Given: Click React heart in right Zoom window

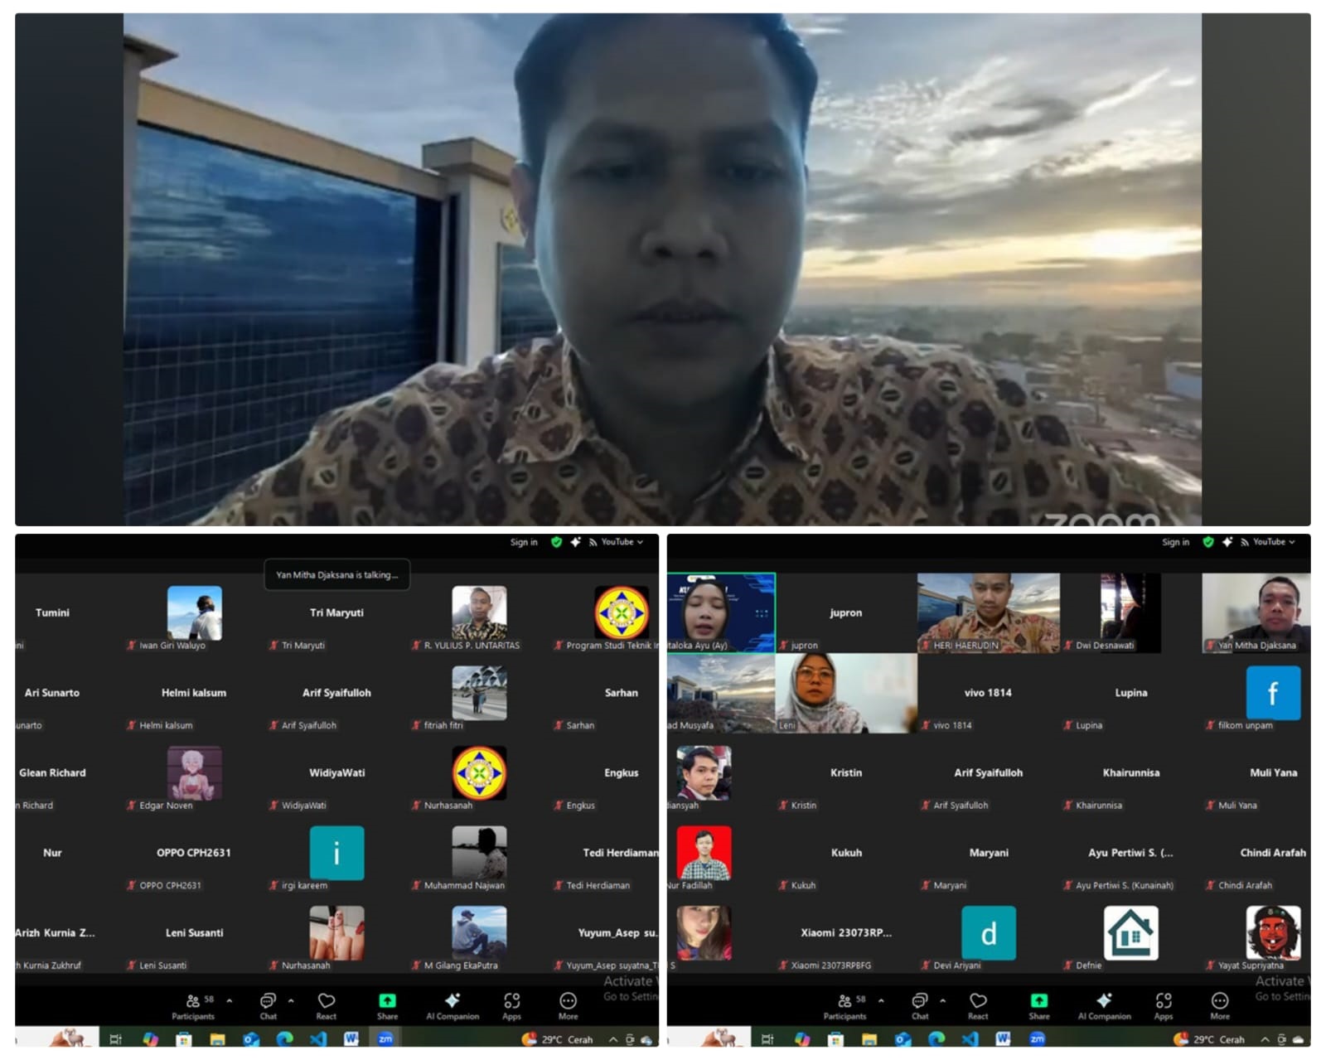Looking at the screenshot, I should 978,1006.
